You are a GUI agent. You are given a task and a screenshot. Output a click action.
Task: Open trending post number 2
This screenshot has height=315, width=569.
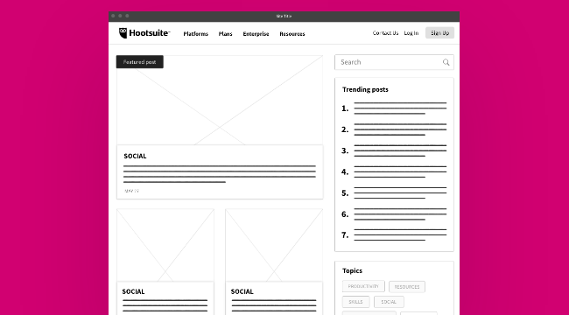tap(394, 129)
